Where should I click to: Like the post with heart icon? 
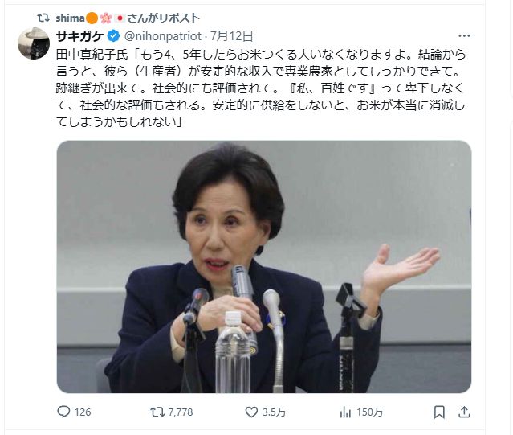pyautogui.click(x=251, y=412)
